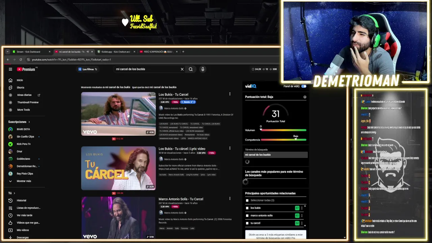Viewport: 432px width, 243px height.
Task: Open the Sin Cuello Clips channel
Action: point(25,137)
